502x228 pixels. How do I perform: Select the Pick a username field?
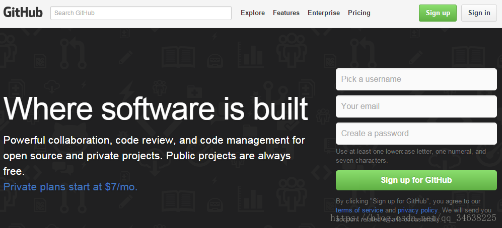(x=416, y=79)
